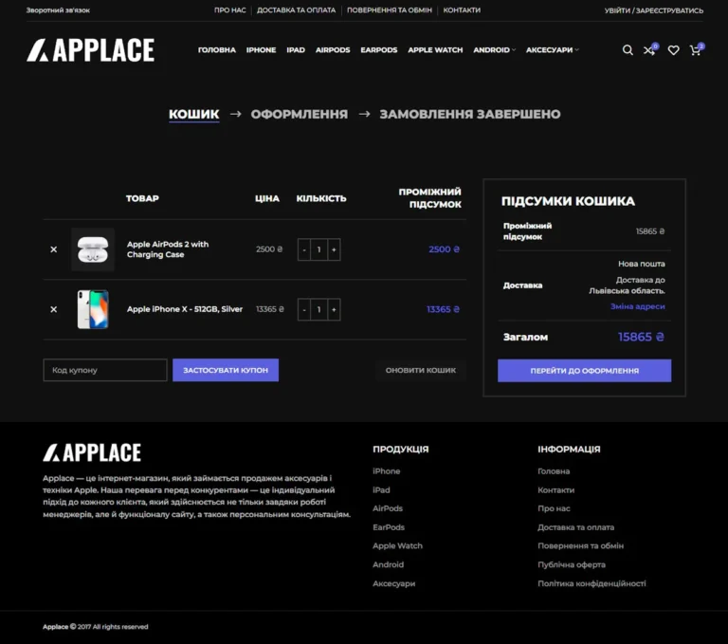
Task: Open footer Повернення та обмін link
Action: coord(580,546)
